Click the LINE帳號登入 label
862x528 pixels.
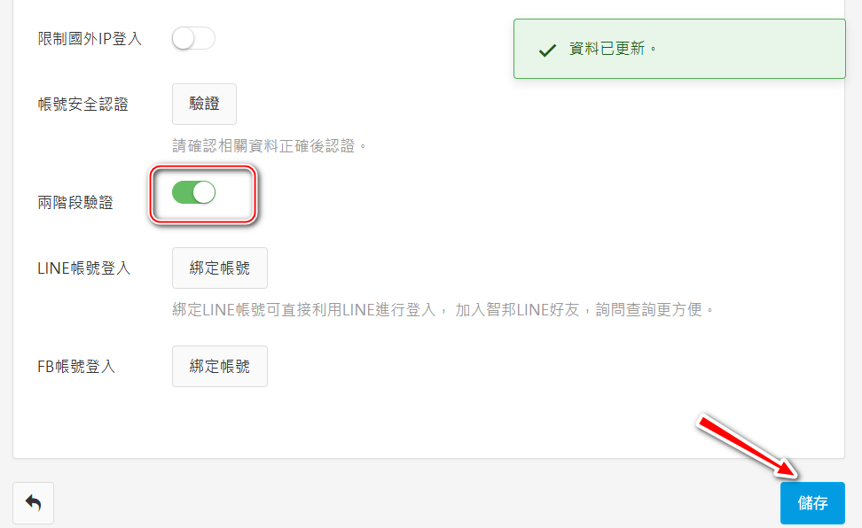83,268
